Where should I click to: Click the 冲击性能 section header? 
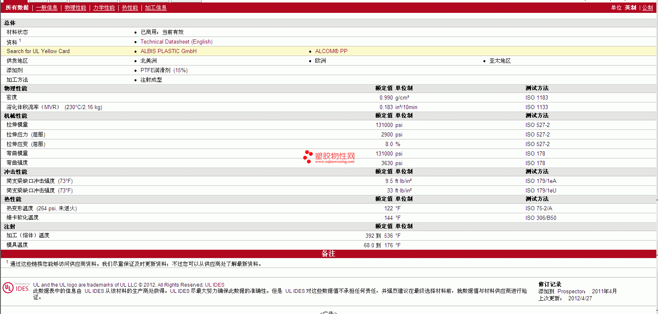[x=15, y=172]
